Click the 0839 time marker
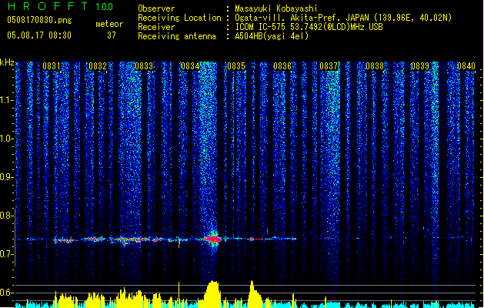This screenshot has height=308, width=484. click(420, 66)
